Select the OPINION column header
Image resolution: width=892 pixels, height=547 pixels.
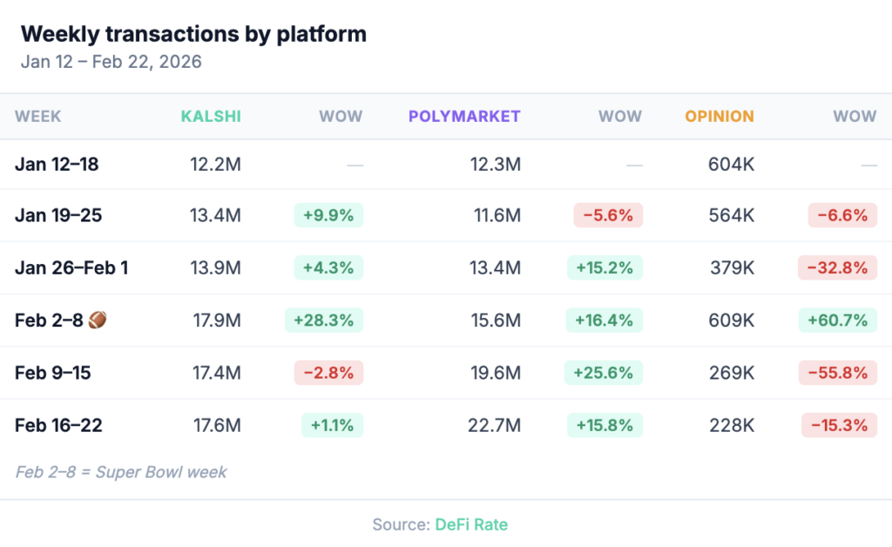point(719,116)
